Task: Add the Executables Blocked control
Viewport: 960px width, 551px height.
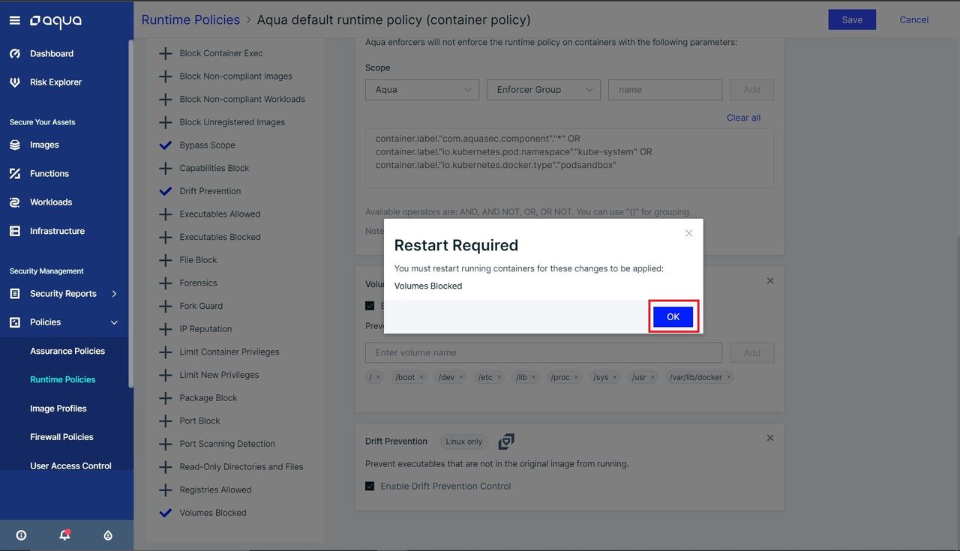Action: [166, 237]
